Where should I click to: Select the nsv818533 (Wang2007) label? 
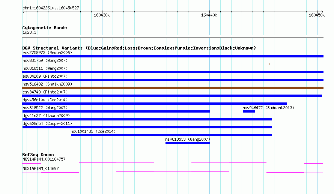click(x=188, y=139)
